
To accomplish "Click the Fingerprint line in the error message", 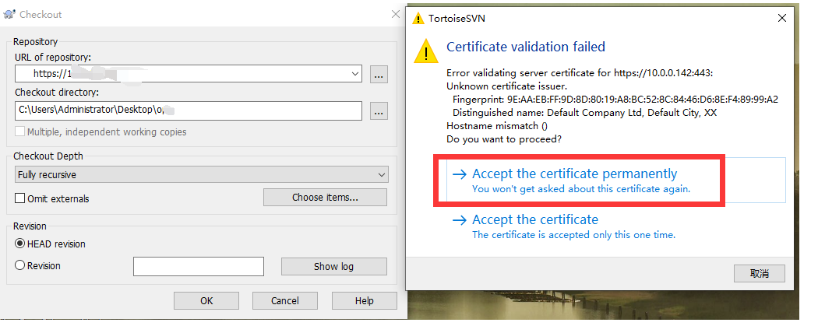I will (x=615, y=100).
